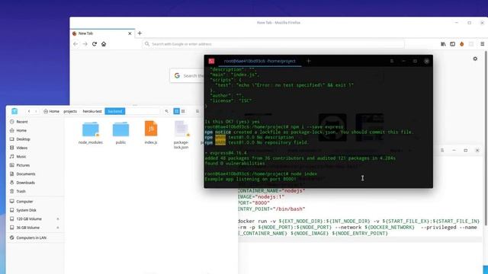The image size is (488, 274).
Task: Select the node_modules folder
Action: click(91, 132)
